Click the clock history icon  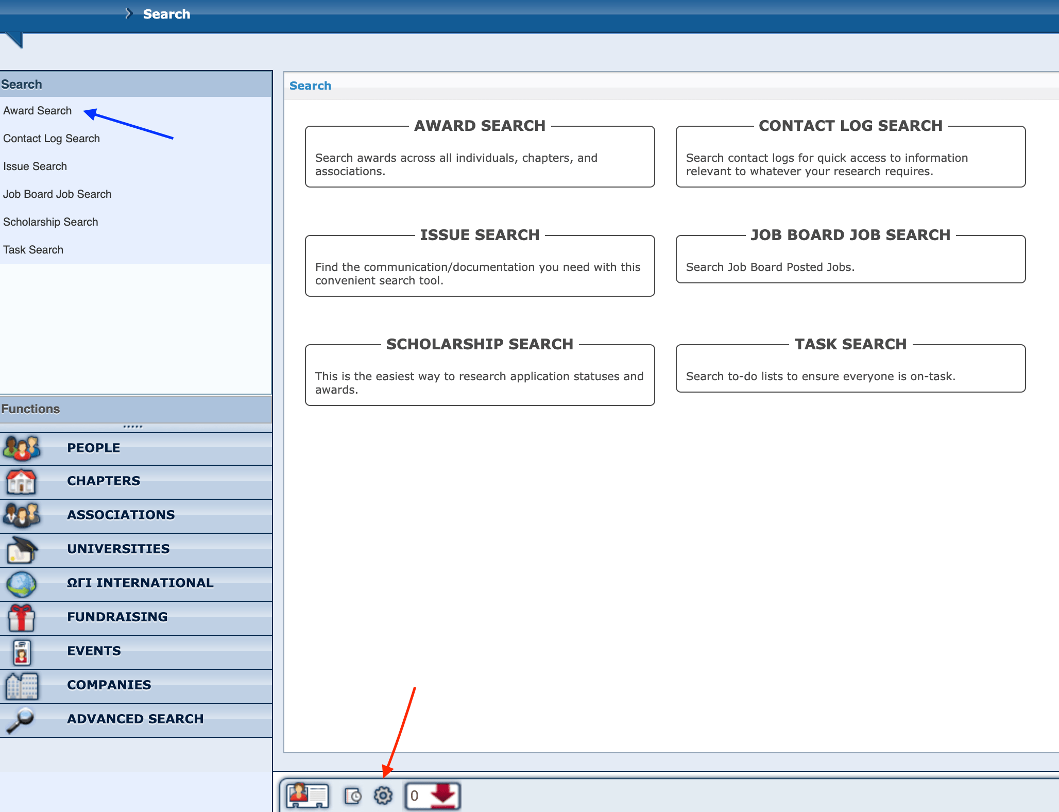353,796
